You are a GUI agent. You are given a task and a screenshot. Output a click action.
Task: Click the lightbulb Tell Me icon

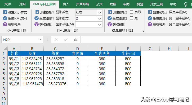point(186,4)
